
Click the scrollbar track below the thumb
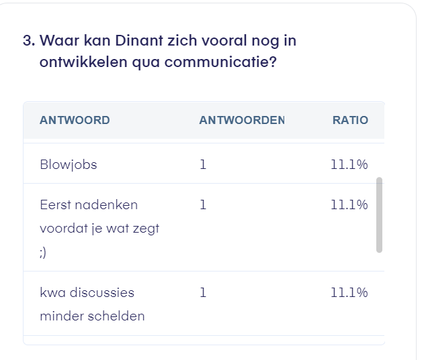tap(380, 295)
